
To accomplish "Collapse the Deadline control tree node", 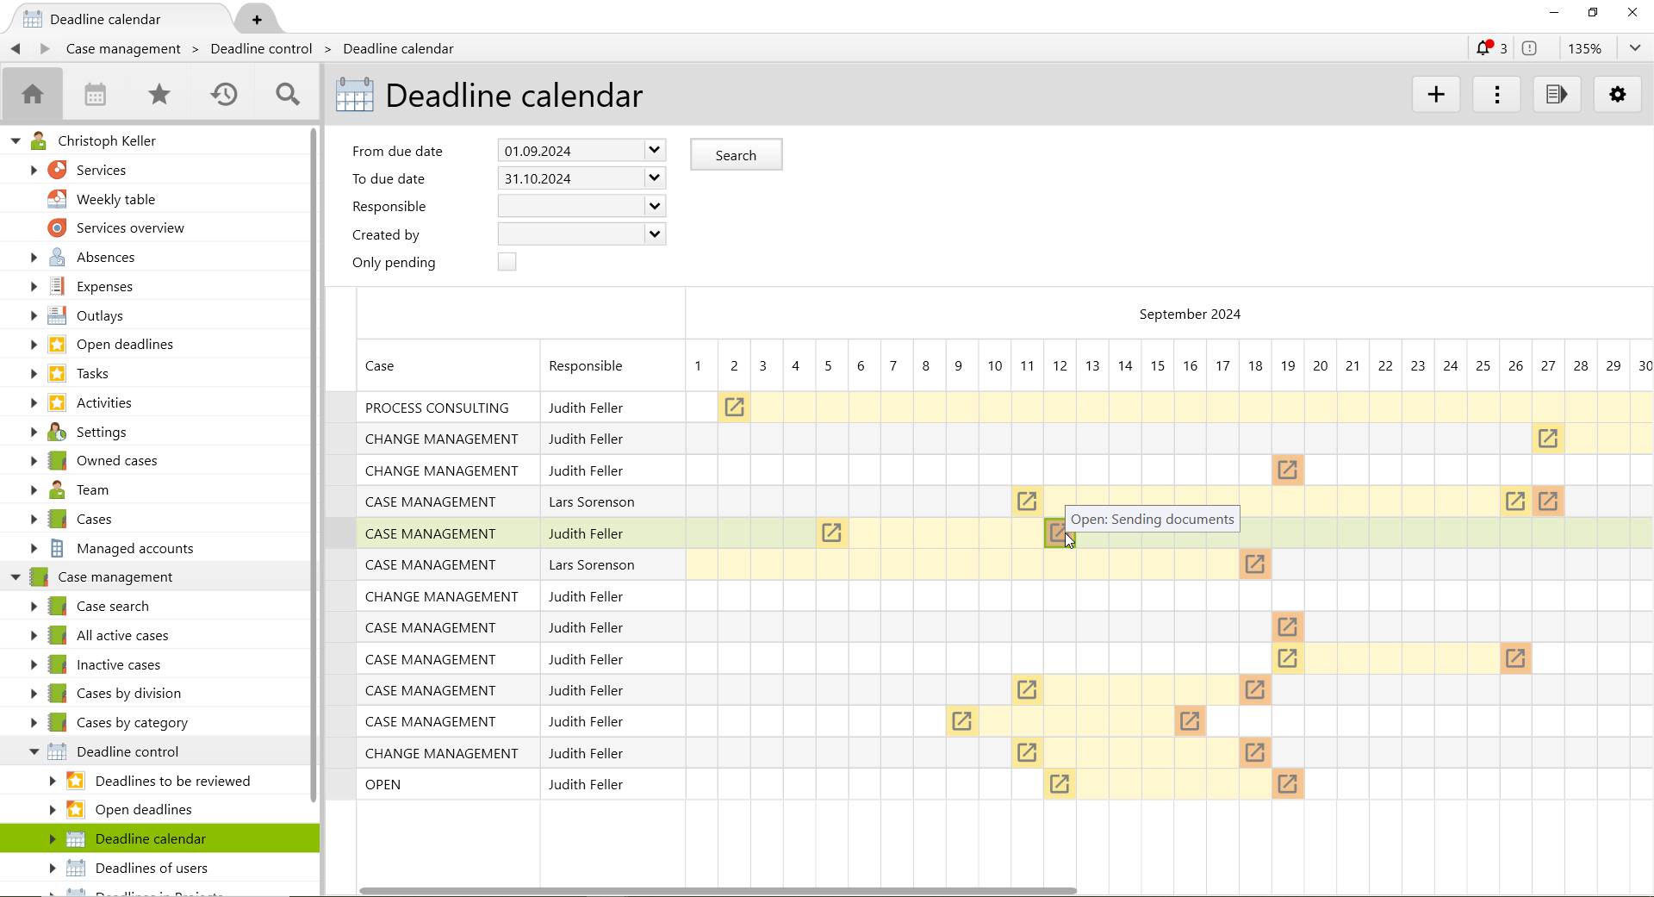I will tap(34, 751).
